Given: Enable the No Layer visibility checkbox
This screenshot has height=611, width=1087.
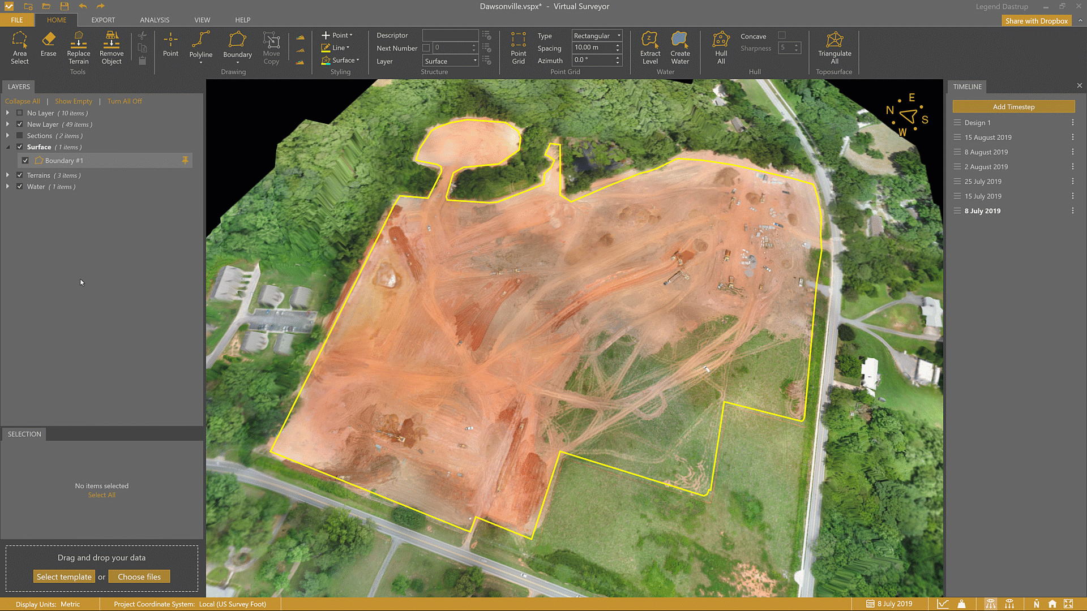Looking at the screenshot, I should pyautogui.click(x=20, y=113).
